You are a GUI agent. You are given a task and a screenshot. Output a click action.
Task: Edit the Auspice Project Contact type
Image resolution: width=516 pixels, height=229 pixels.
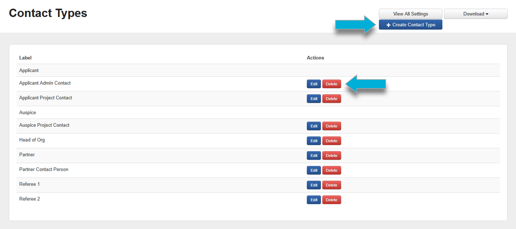(x=314, y=126)
